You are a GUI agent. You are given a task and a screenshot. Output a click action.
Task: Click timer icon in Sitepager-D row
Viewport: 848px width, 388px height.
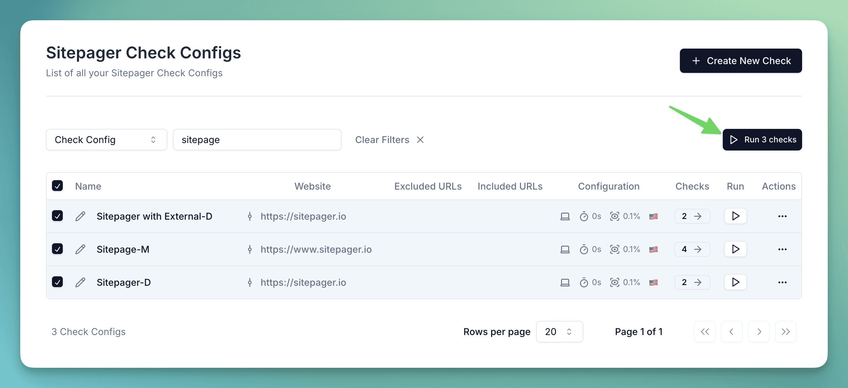tap(584, 282)
